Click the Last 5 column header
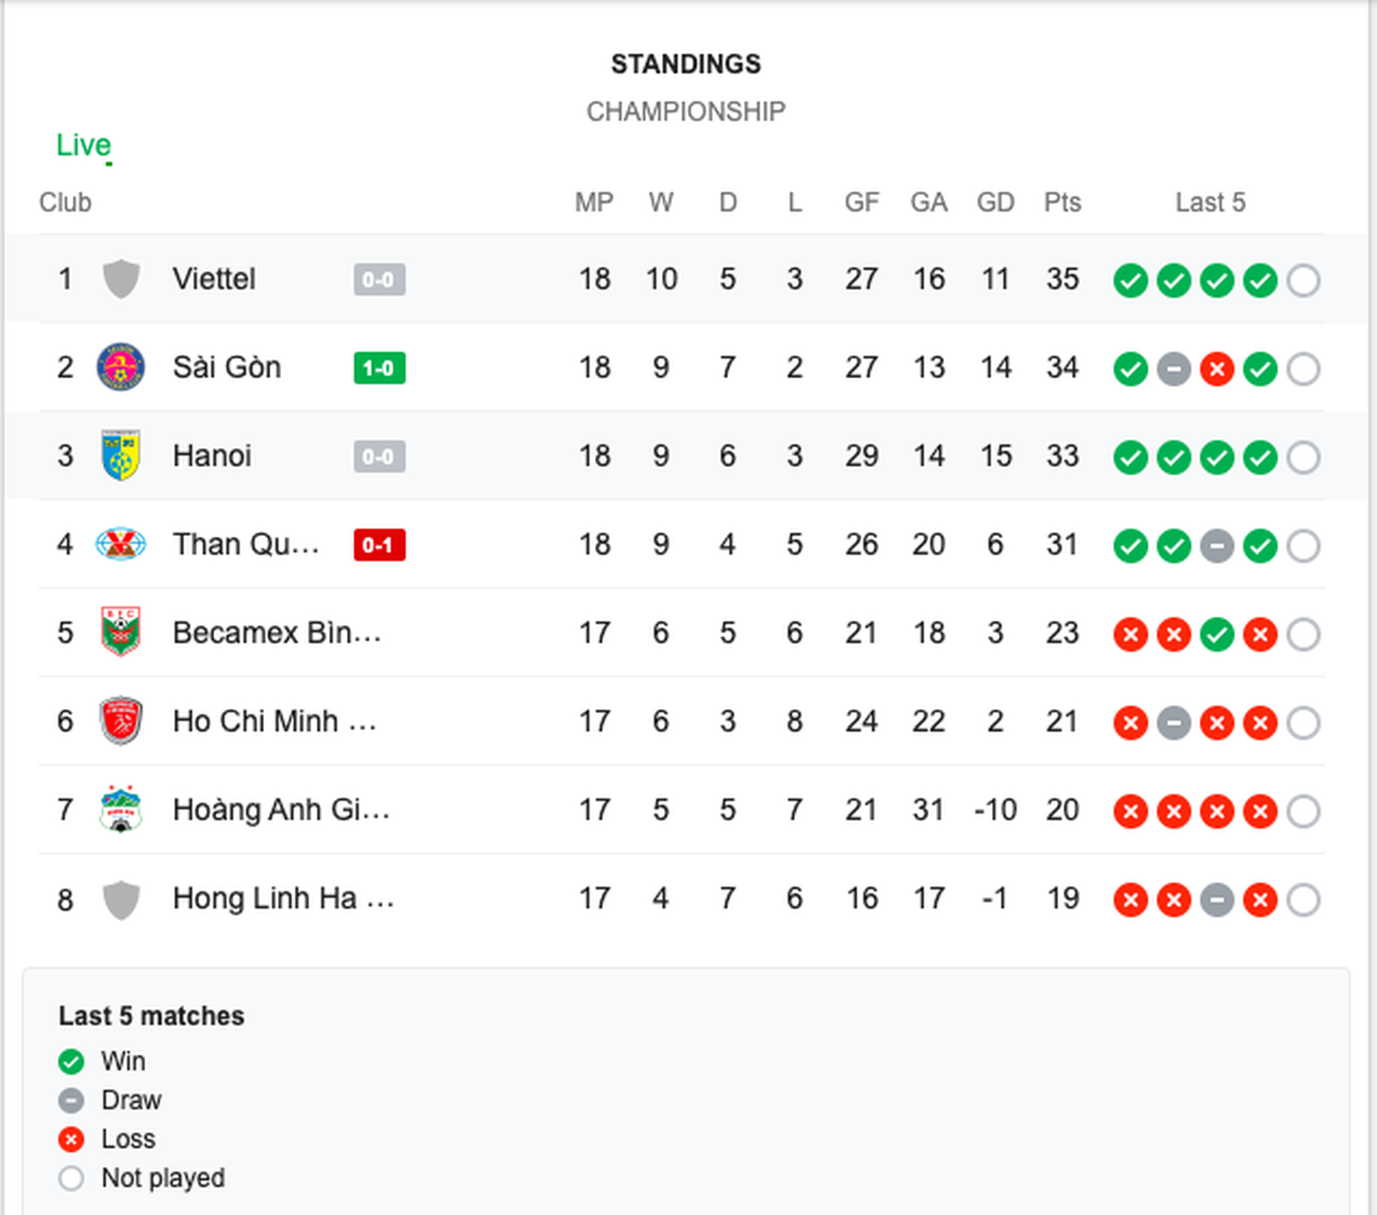Screen dimensions: 1377x1215 (1210, 203)
